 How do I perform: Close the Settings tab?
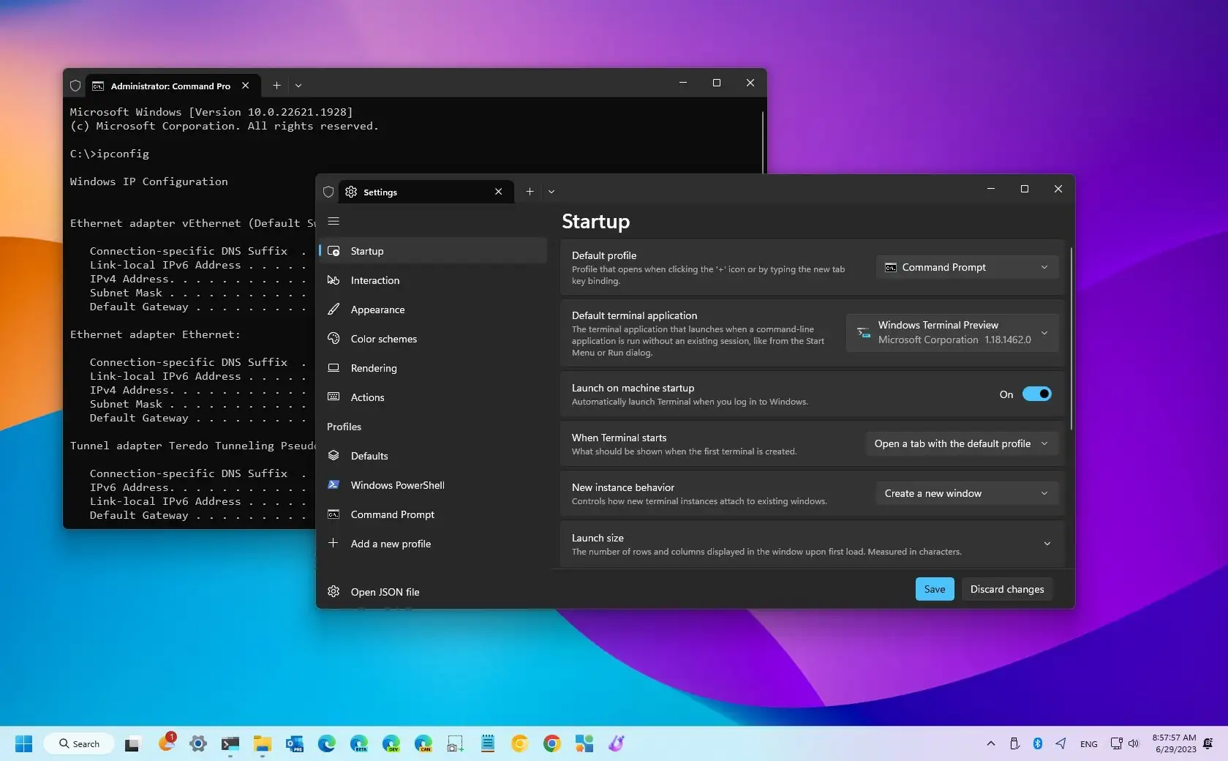(x=498, y=192)
